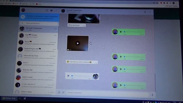The height and width of the screenshot is (103, 183).
Task: Open the Status circle icon in sidebar header
Action: (47, 11)
